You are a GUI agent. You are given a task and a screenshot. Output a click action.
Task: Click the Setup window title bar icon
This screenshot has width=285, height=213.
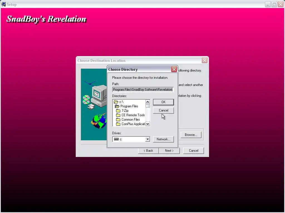[x=3, y=4]
